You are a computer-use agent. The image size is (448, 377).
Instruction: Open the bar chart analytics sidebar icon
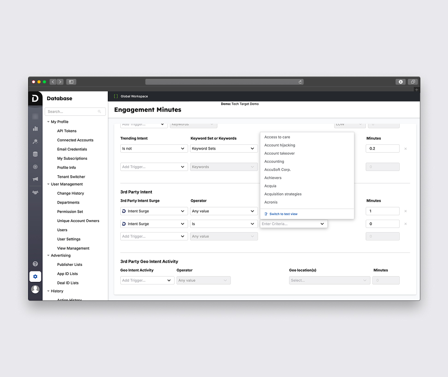[x=35, y=129]
